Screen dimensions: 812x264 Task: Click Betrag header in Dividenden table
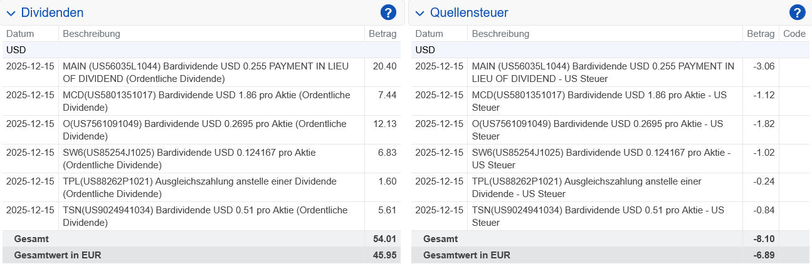tap(382, 34)
